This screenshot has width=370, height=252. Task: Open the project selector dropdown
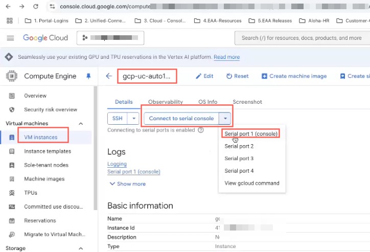110,38
